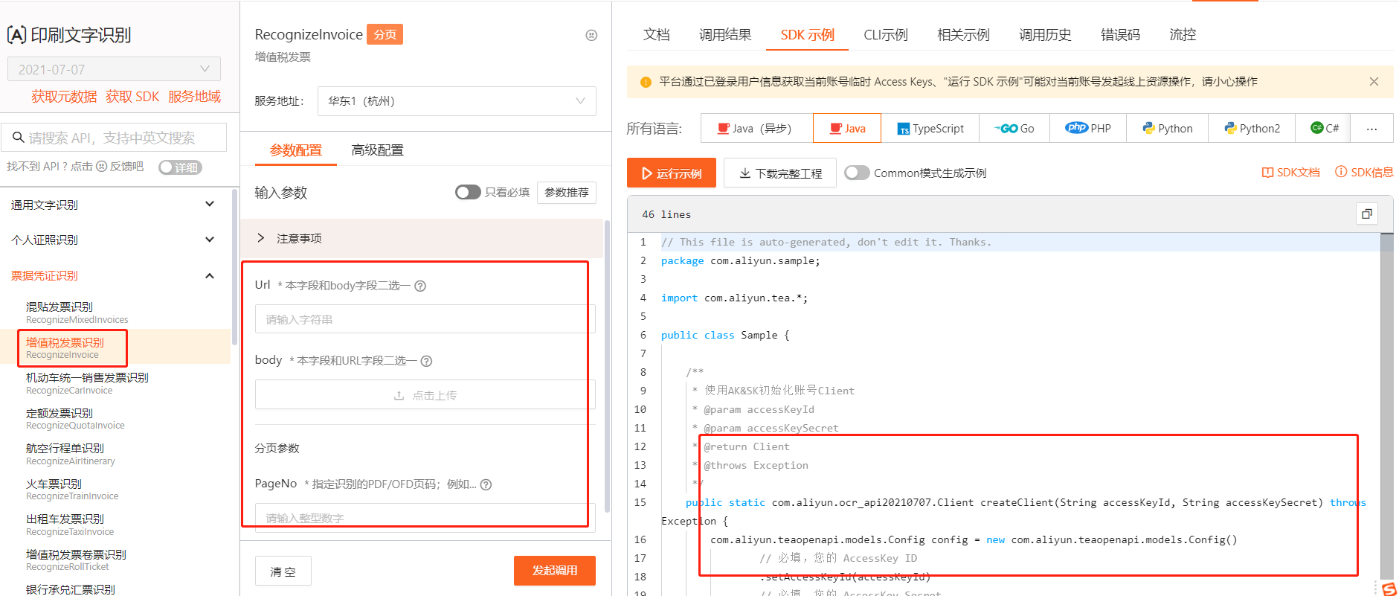Open 火车票识别 item

(x=72, y=489)
